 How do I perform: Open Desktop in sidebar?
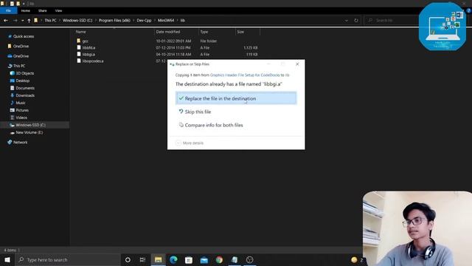pos(23,81)
